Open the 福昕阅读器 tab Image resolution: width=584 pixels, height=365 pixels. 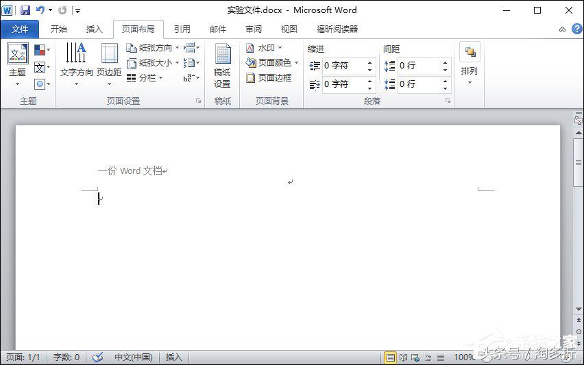[337, 29]
